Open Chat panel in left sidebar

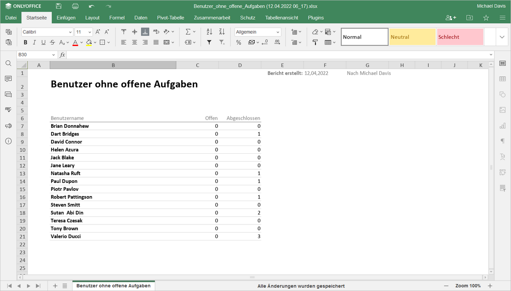coord(8,95)
